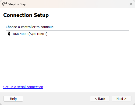Image resolution: width=135 pixels, height=105 pixels.
Task: Click the 'Choose a controller to continue.' label
Action: [30, 27]
